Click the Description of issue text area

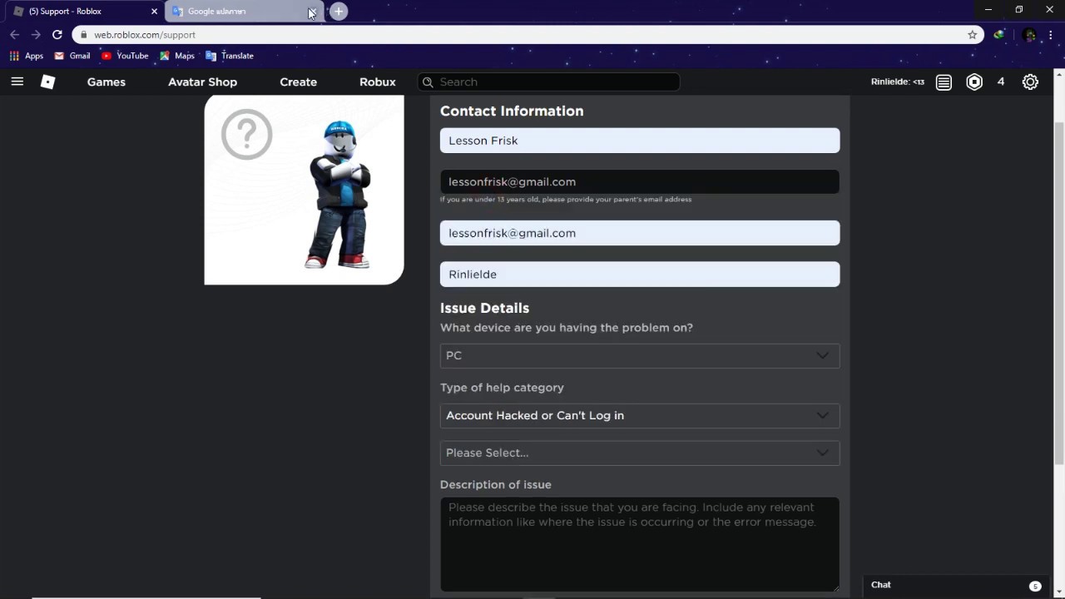click(640, 545)
